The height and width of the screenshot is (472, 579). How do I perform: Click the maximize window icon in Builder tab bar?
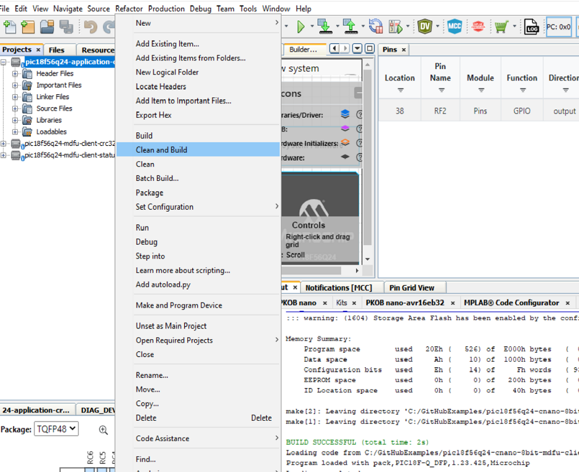coord(370,49)
